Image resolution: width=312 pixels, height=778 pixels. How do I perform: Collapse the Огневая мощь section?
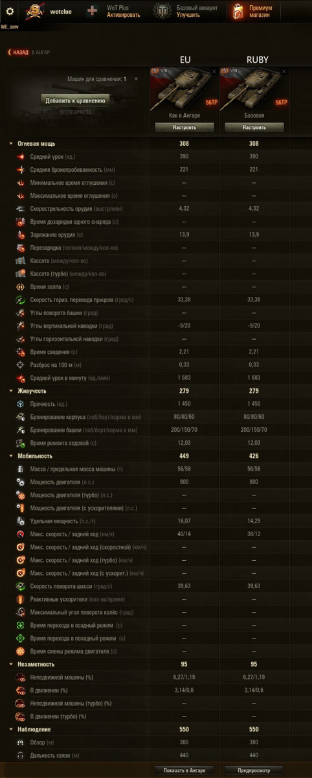tap(10, 143)
